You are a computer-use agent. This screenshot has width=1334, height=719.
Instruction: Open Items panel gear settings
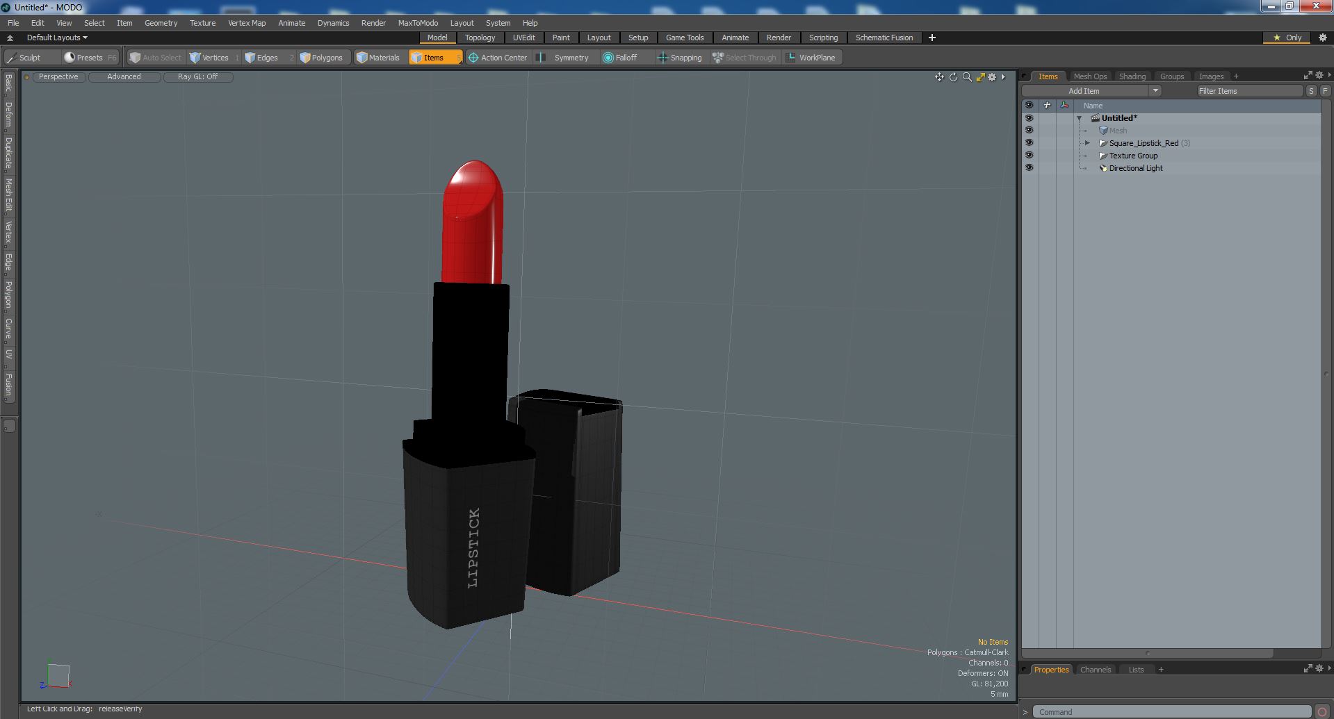1319,75
